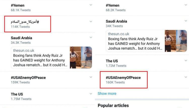Expand chevron next to #USAEnemyOfPeace 159K Tweets
The image size is (189, 108).
91,77
